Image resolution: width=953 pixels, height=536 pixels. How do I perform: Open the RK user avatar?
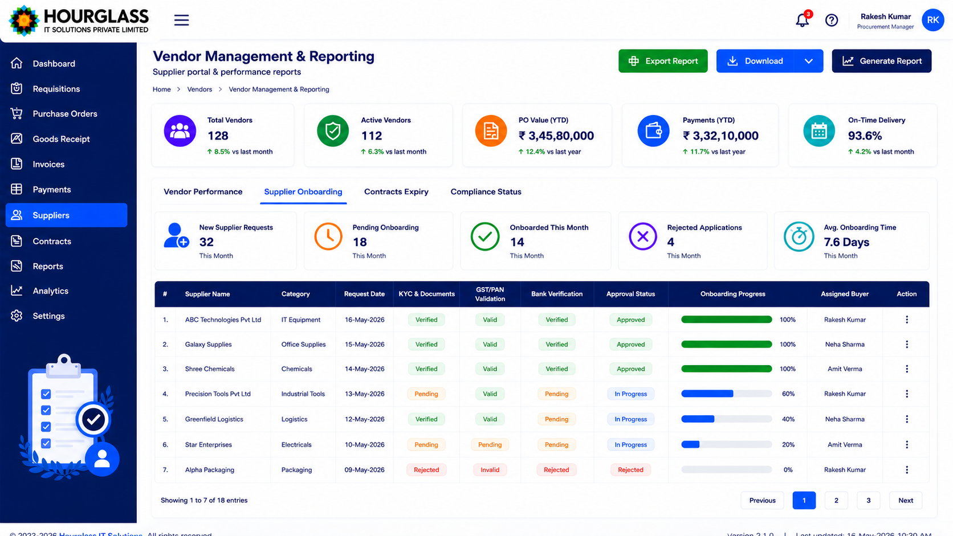tap(932, 20)
